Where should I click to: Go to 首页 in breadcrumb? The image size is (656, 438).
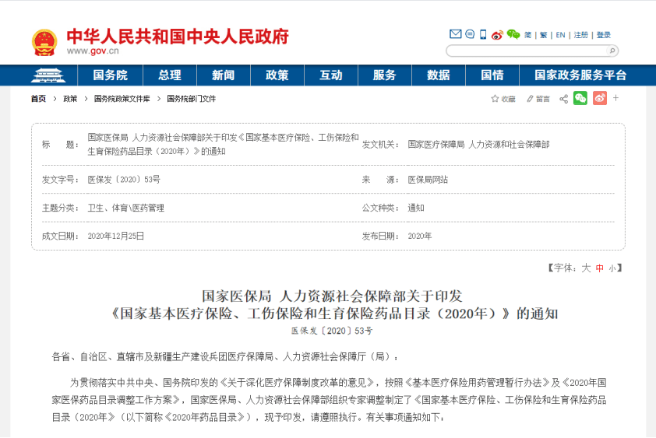pos(38,99)
